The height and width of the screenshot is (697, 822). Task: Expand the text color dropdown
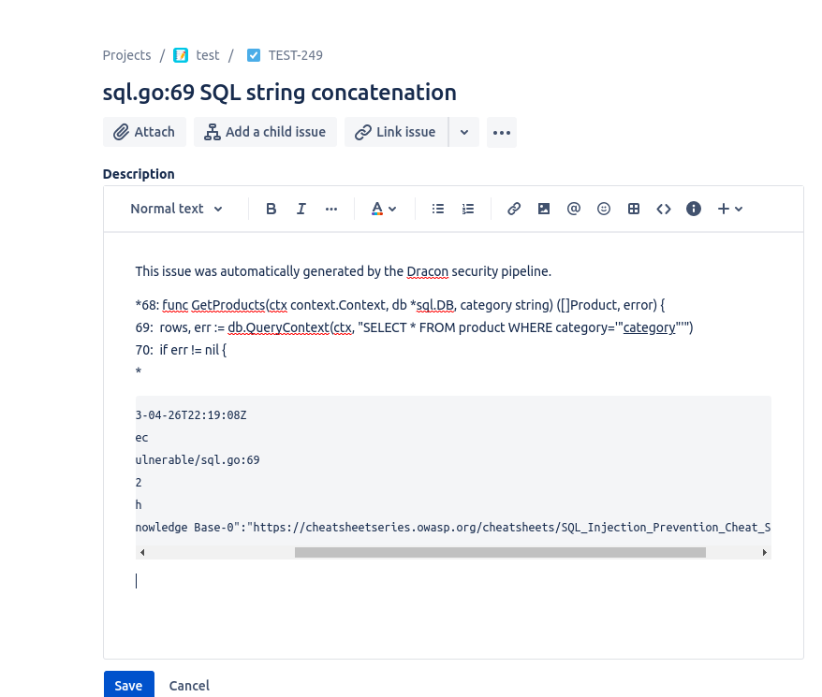tap(384, 209)
